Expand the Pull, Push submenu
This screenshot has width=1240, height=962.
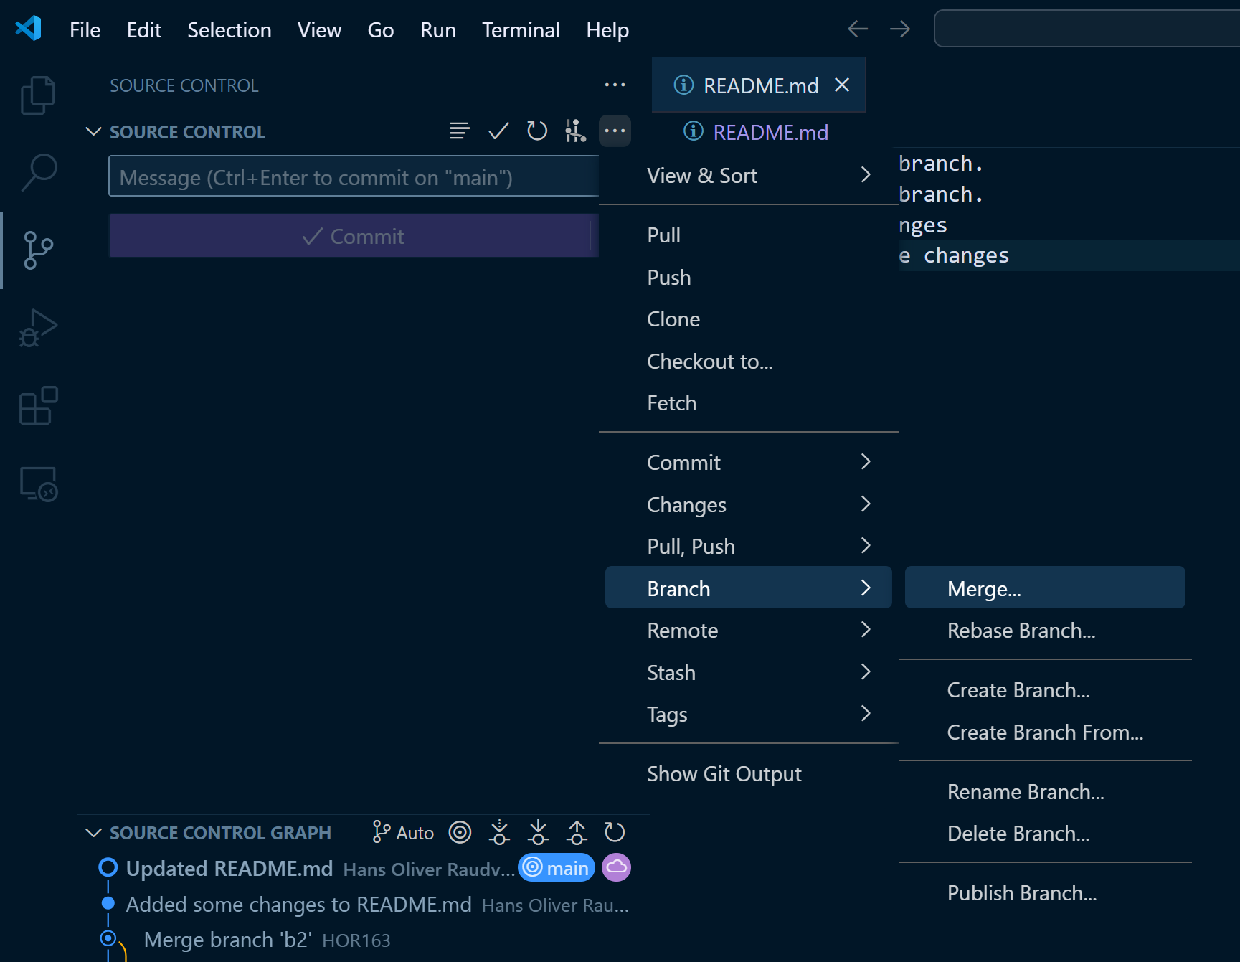tap(748, 546)
